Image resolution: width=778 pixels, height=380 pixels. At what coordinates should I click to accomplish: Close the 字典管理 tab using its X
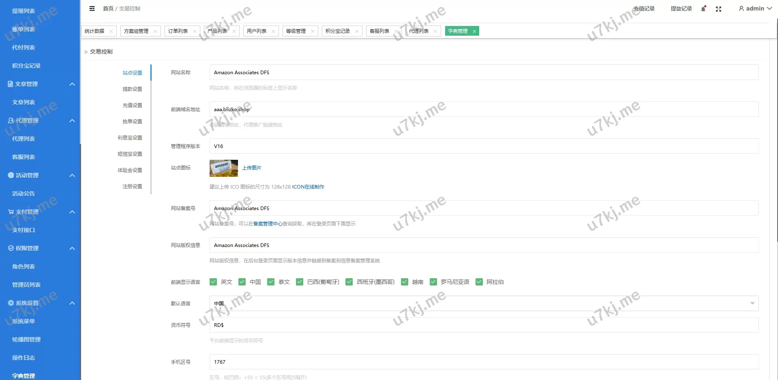click(474, 31)
